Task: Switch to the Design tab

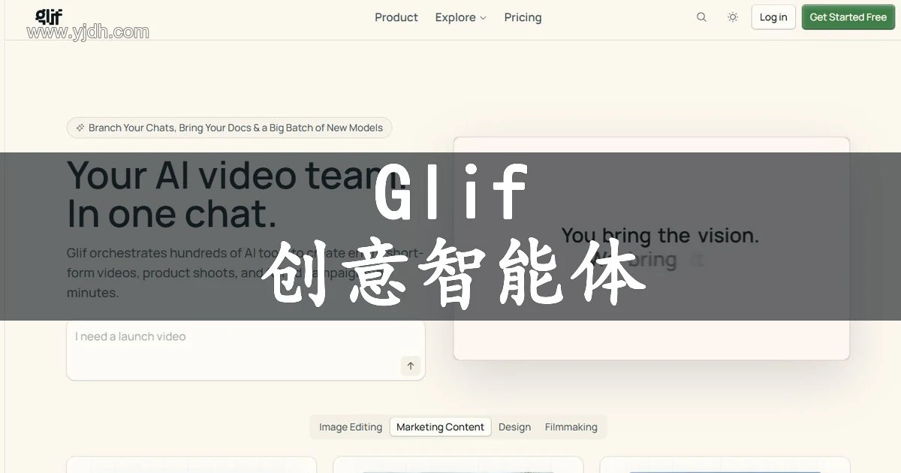Action: tap(514, 427)
